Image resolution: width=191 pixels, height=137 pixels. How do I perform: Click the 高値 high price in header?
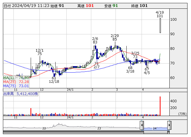point(90,6)
